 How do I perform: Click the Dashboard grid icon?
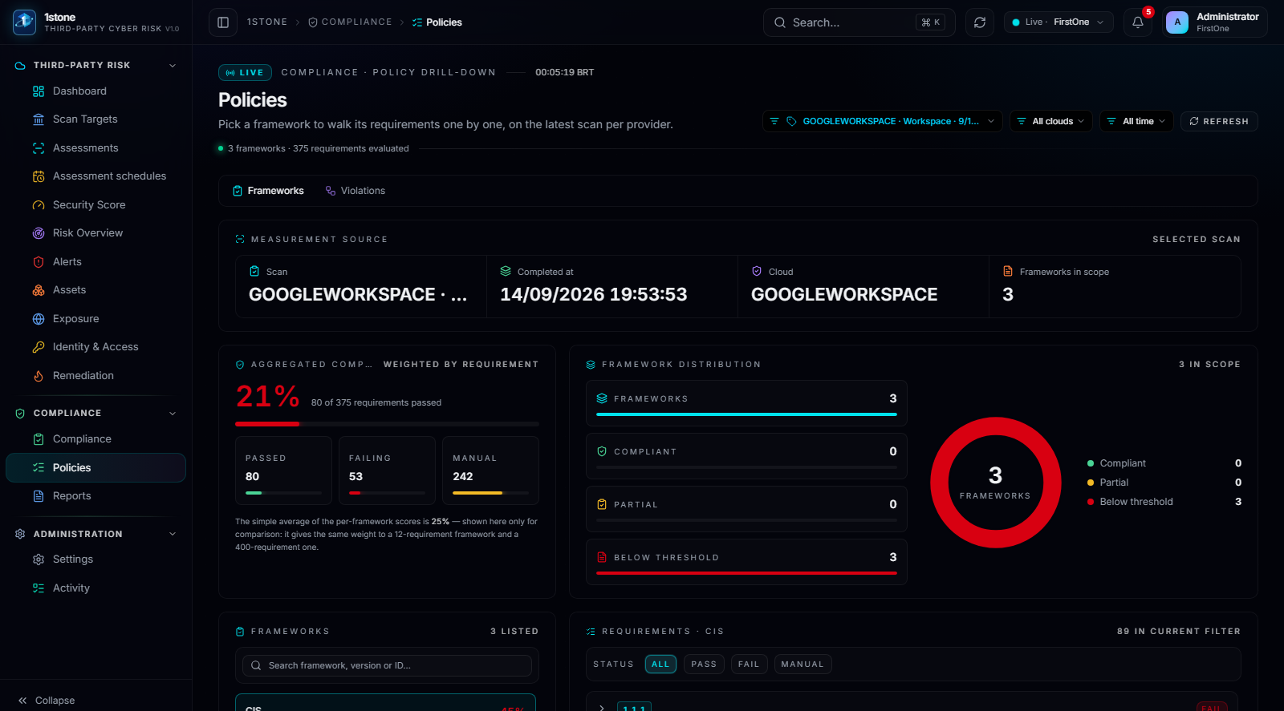click(39, 91)
